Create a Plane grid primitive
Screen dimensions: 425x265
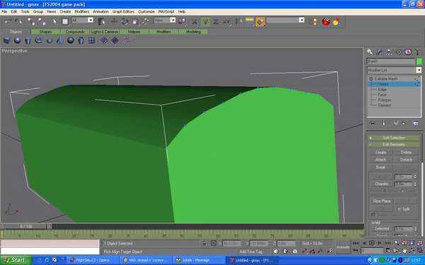pos(91,40)
